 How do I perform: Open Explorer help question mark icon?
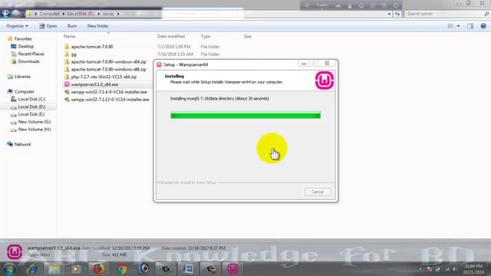point(483,26)
